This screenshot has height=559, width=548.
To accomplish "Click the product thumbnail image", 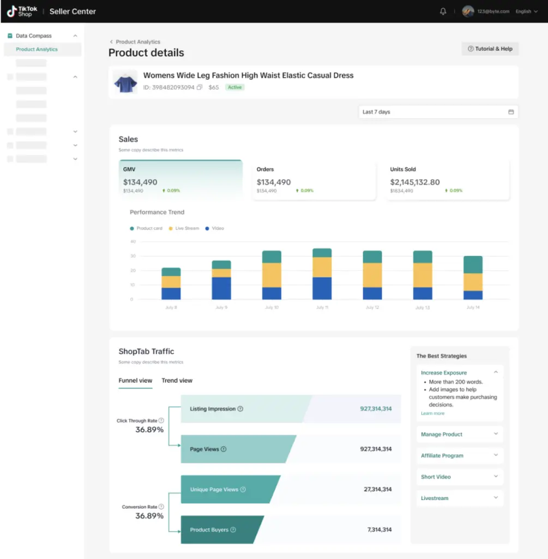I will (125, 81).
